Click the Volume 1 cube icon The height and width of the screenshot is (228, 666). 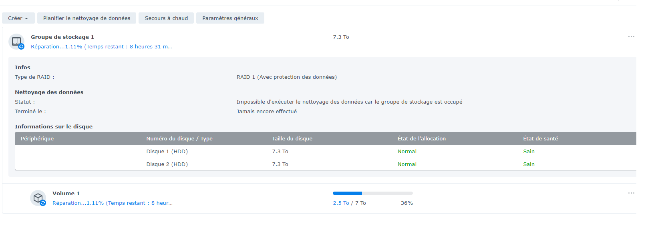point(38,198)
